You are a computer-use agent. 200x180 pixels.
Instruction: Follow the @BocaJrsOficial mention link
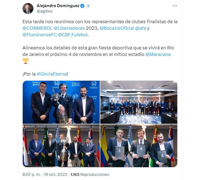[x=117, y=28]
